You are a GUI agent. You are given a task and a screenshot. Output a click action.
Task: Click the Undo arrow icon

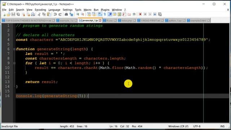coord(55,14)
